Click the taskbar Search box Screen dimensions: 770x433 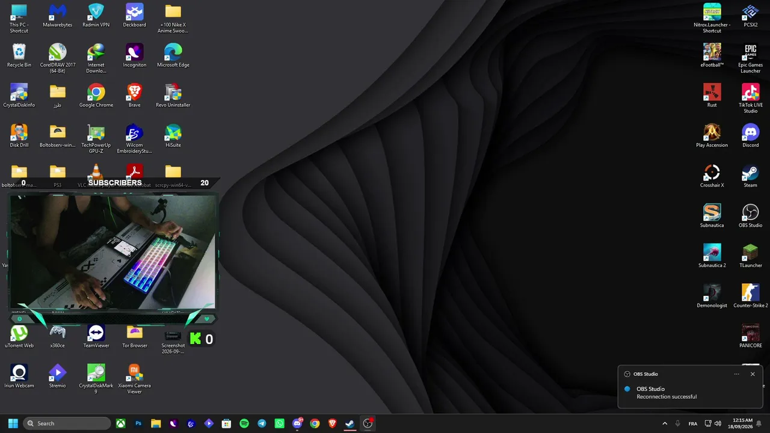tap(67, 423)
